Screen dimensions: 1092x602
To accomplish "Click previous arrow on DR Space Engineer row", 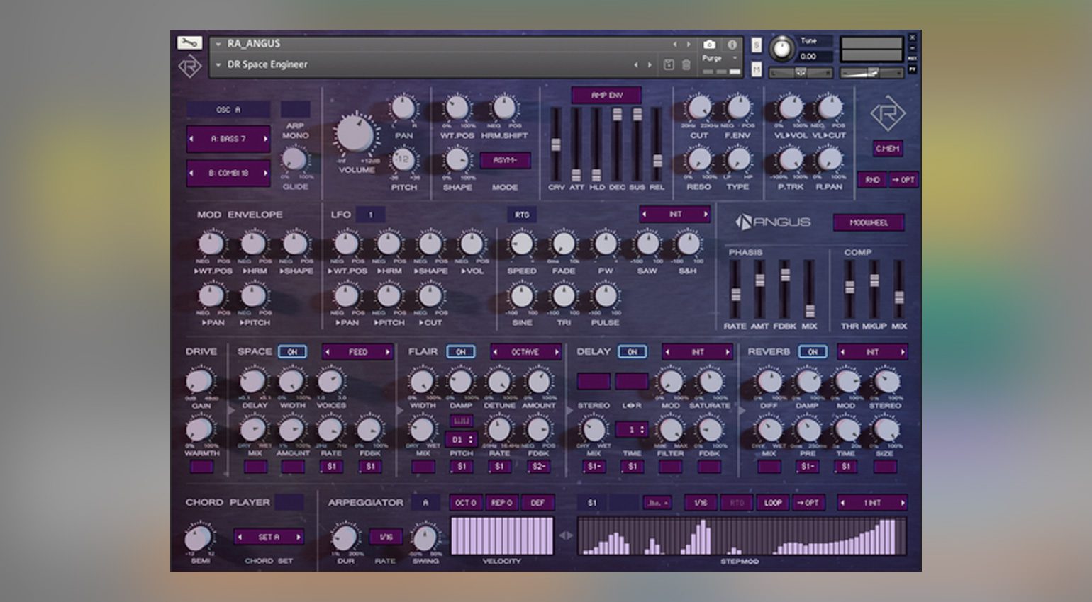I will (x=635, y=64).
